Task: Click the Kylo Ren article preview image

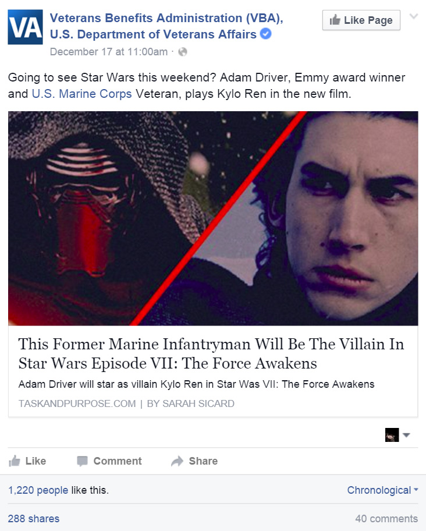Action: 213,218
